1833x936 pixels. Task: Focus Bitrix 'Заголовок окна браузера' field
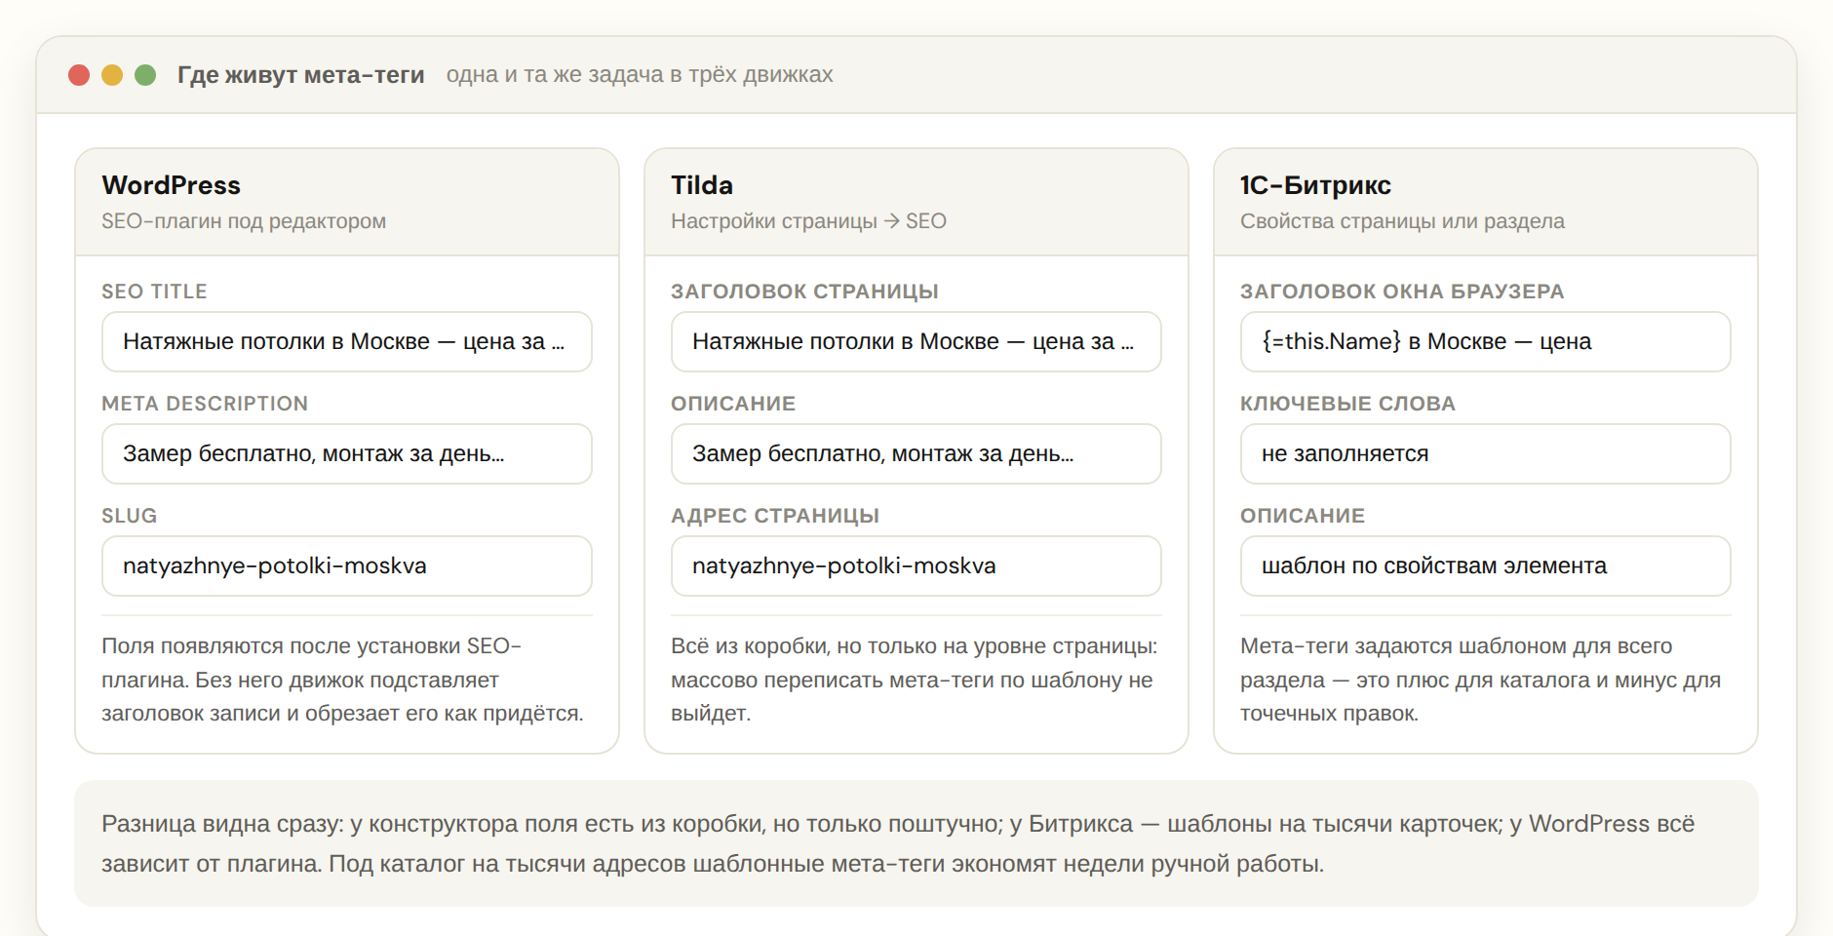pos(1486,341)
